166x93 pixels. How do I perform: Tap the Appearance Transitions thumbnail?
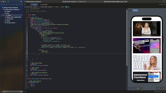coord(147,77)
